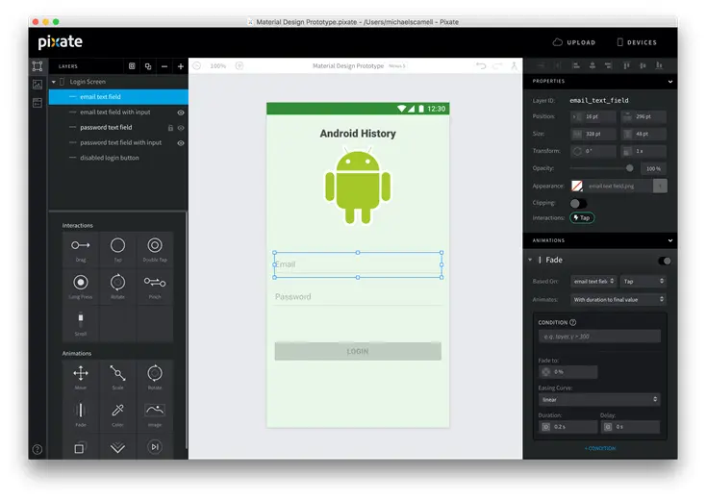Screen dimensions: 706x500
Task: Click the Devices button
Action: click(636, 42)
